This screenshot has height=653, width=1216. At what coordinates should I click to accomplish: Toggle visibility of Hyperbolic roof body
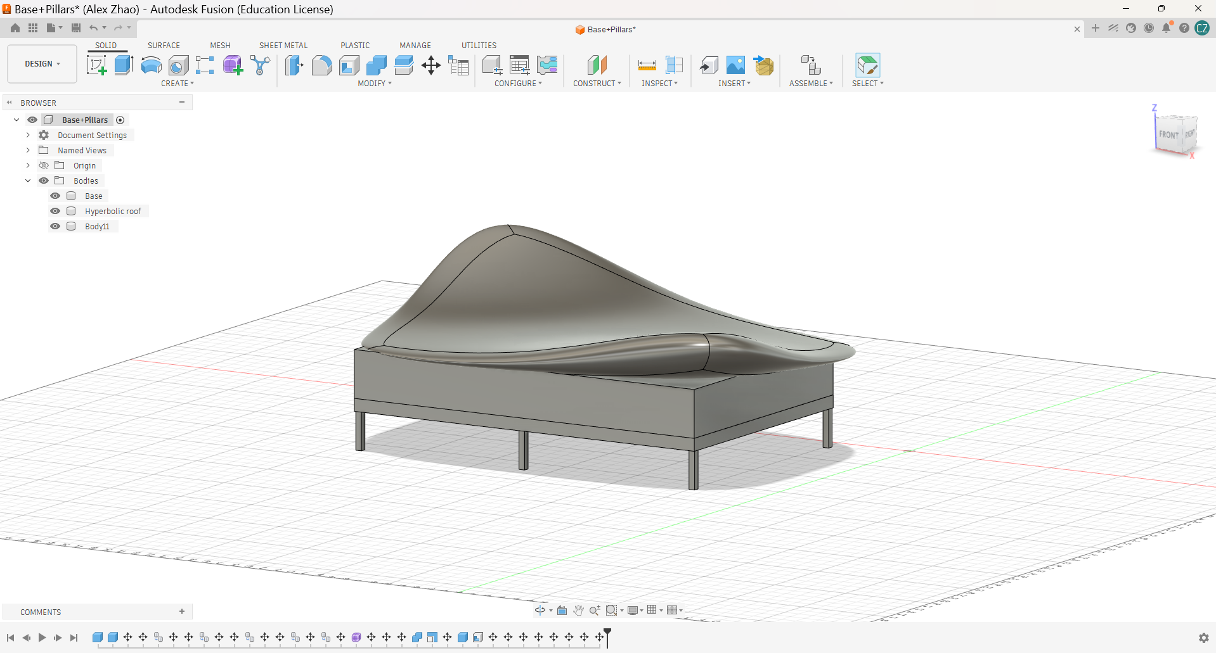(x=55, y=211)
